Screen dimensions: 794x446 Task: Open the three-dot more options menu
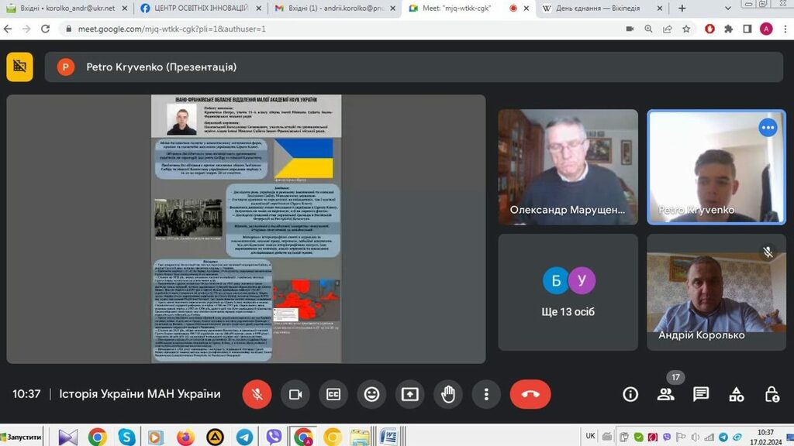[486, 394]
